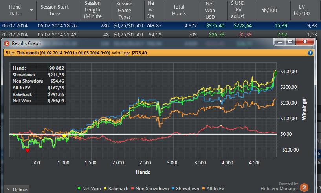
Task: Toggle Net Won line in legend
Action: click(89, 189)
